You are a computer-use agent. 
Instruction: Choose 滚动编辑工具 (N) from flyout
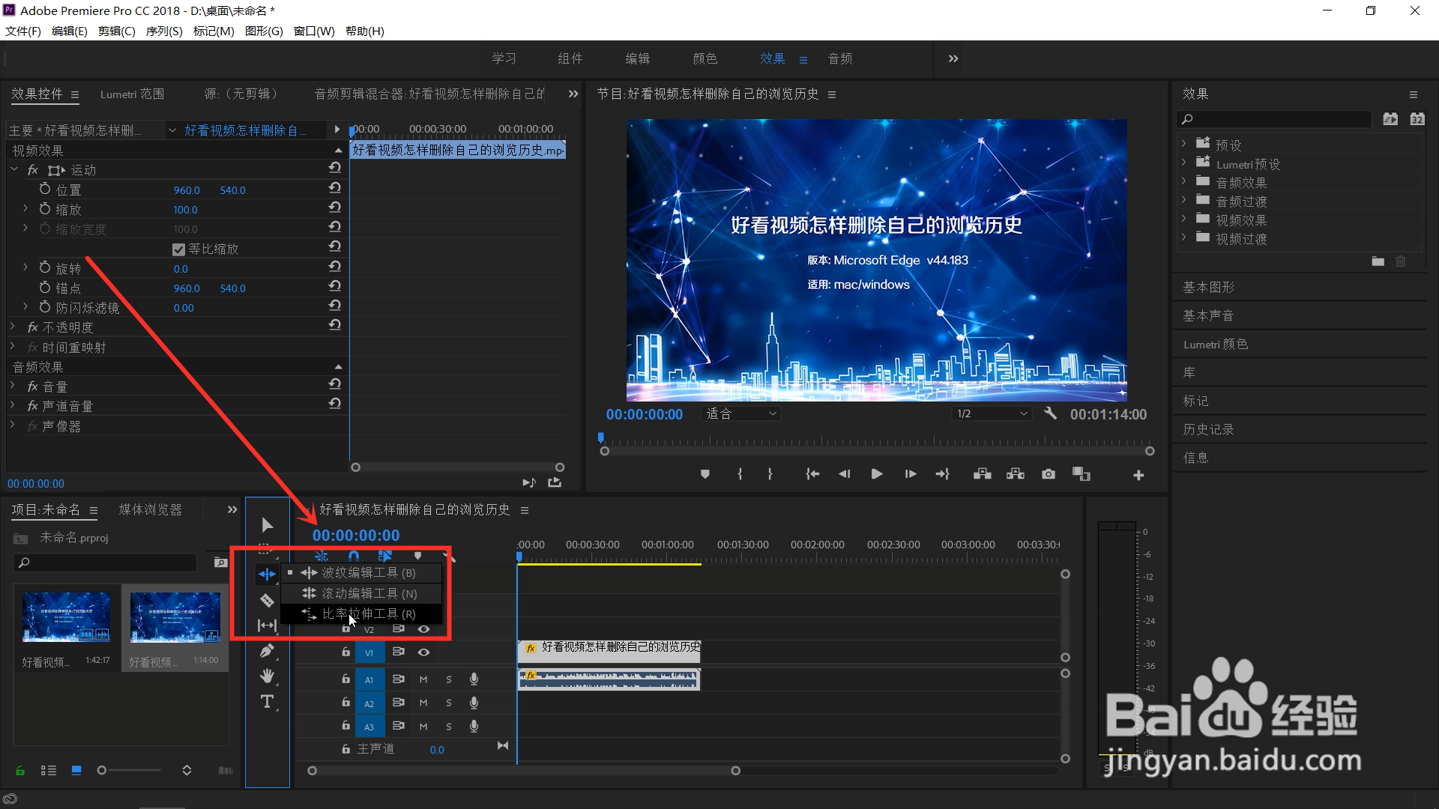coord(361,593)
